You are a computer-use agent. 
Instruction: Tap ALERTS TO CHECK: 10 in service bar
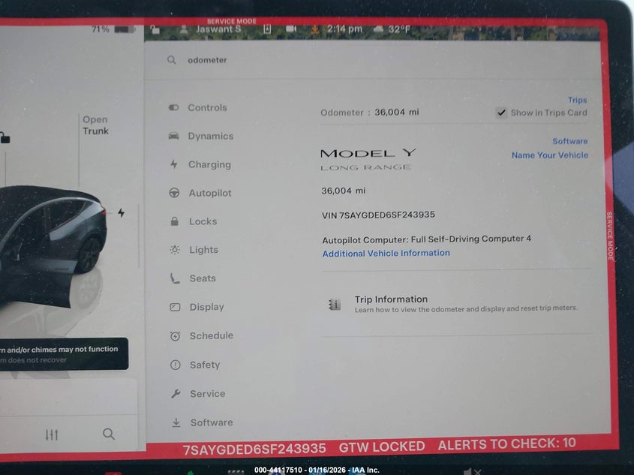point(506,444)
